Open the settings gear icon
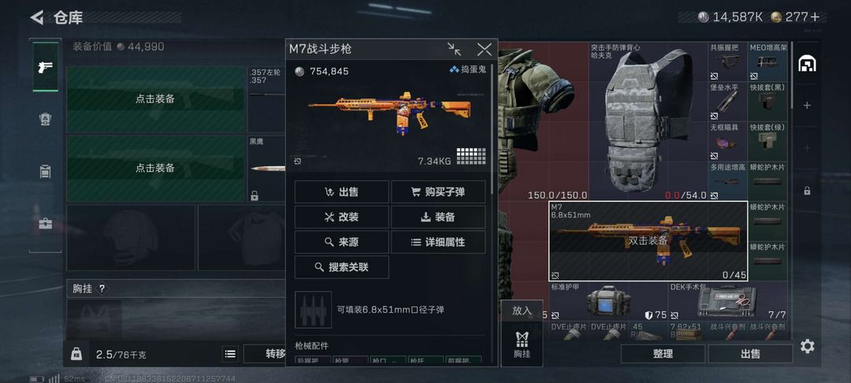This screenshot has height=383, width=851. [807, 347]
